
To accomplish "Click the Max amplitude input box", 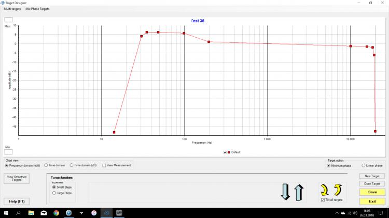I will 8,20.
